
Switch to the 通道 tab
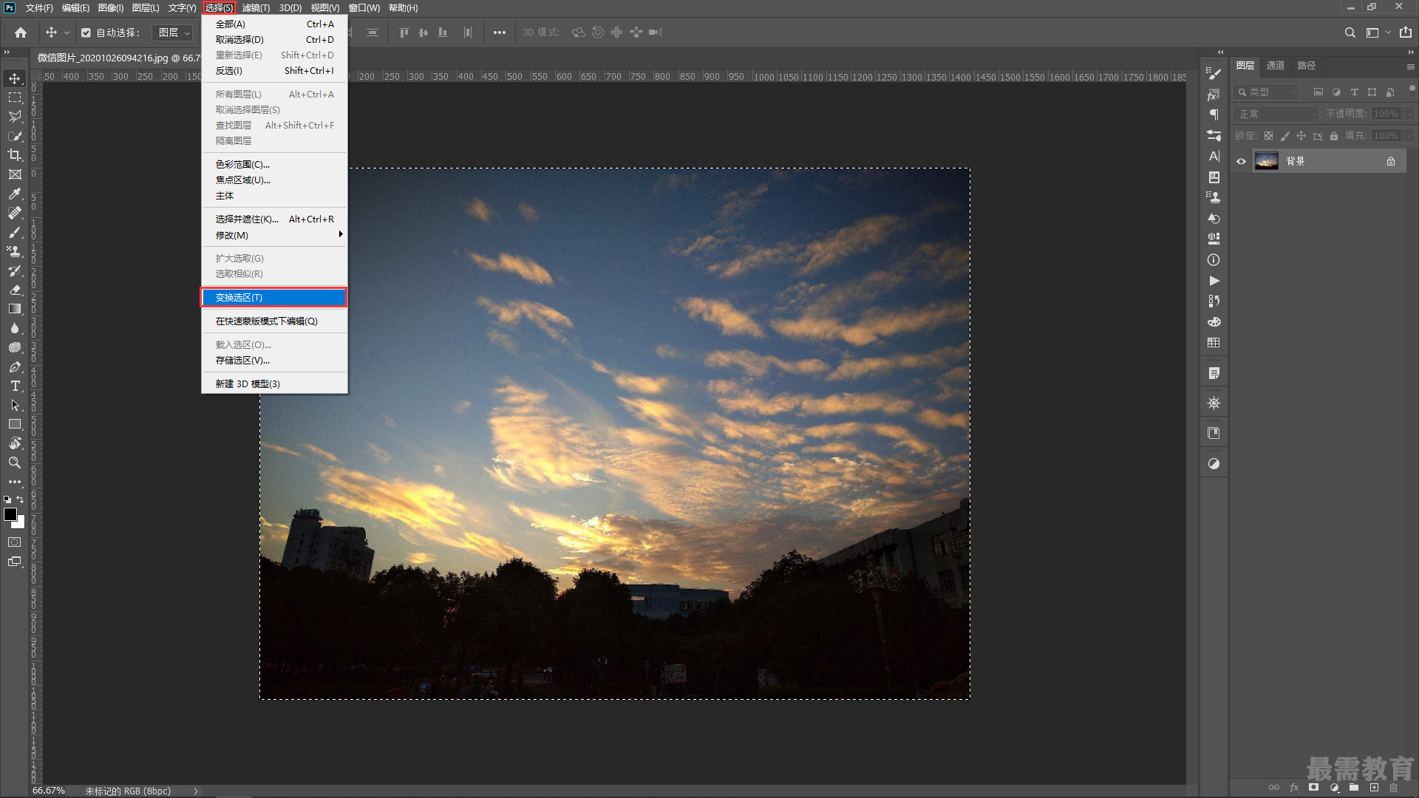point(1276,66)
